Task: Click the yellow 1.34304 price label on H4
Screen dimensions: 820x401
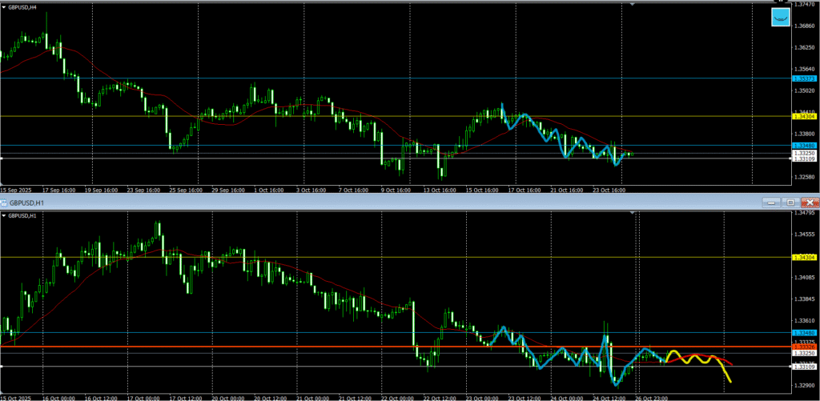Action: point(804,116)
